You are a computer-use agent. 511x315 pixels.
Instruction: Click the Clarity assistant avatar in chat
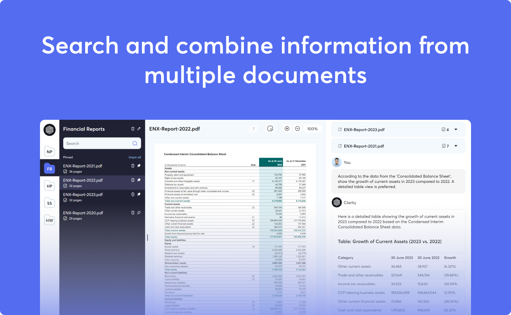click(x=337, y=202)
